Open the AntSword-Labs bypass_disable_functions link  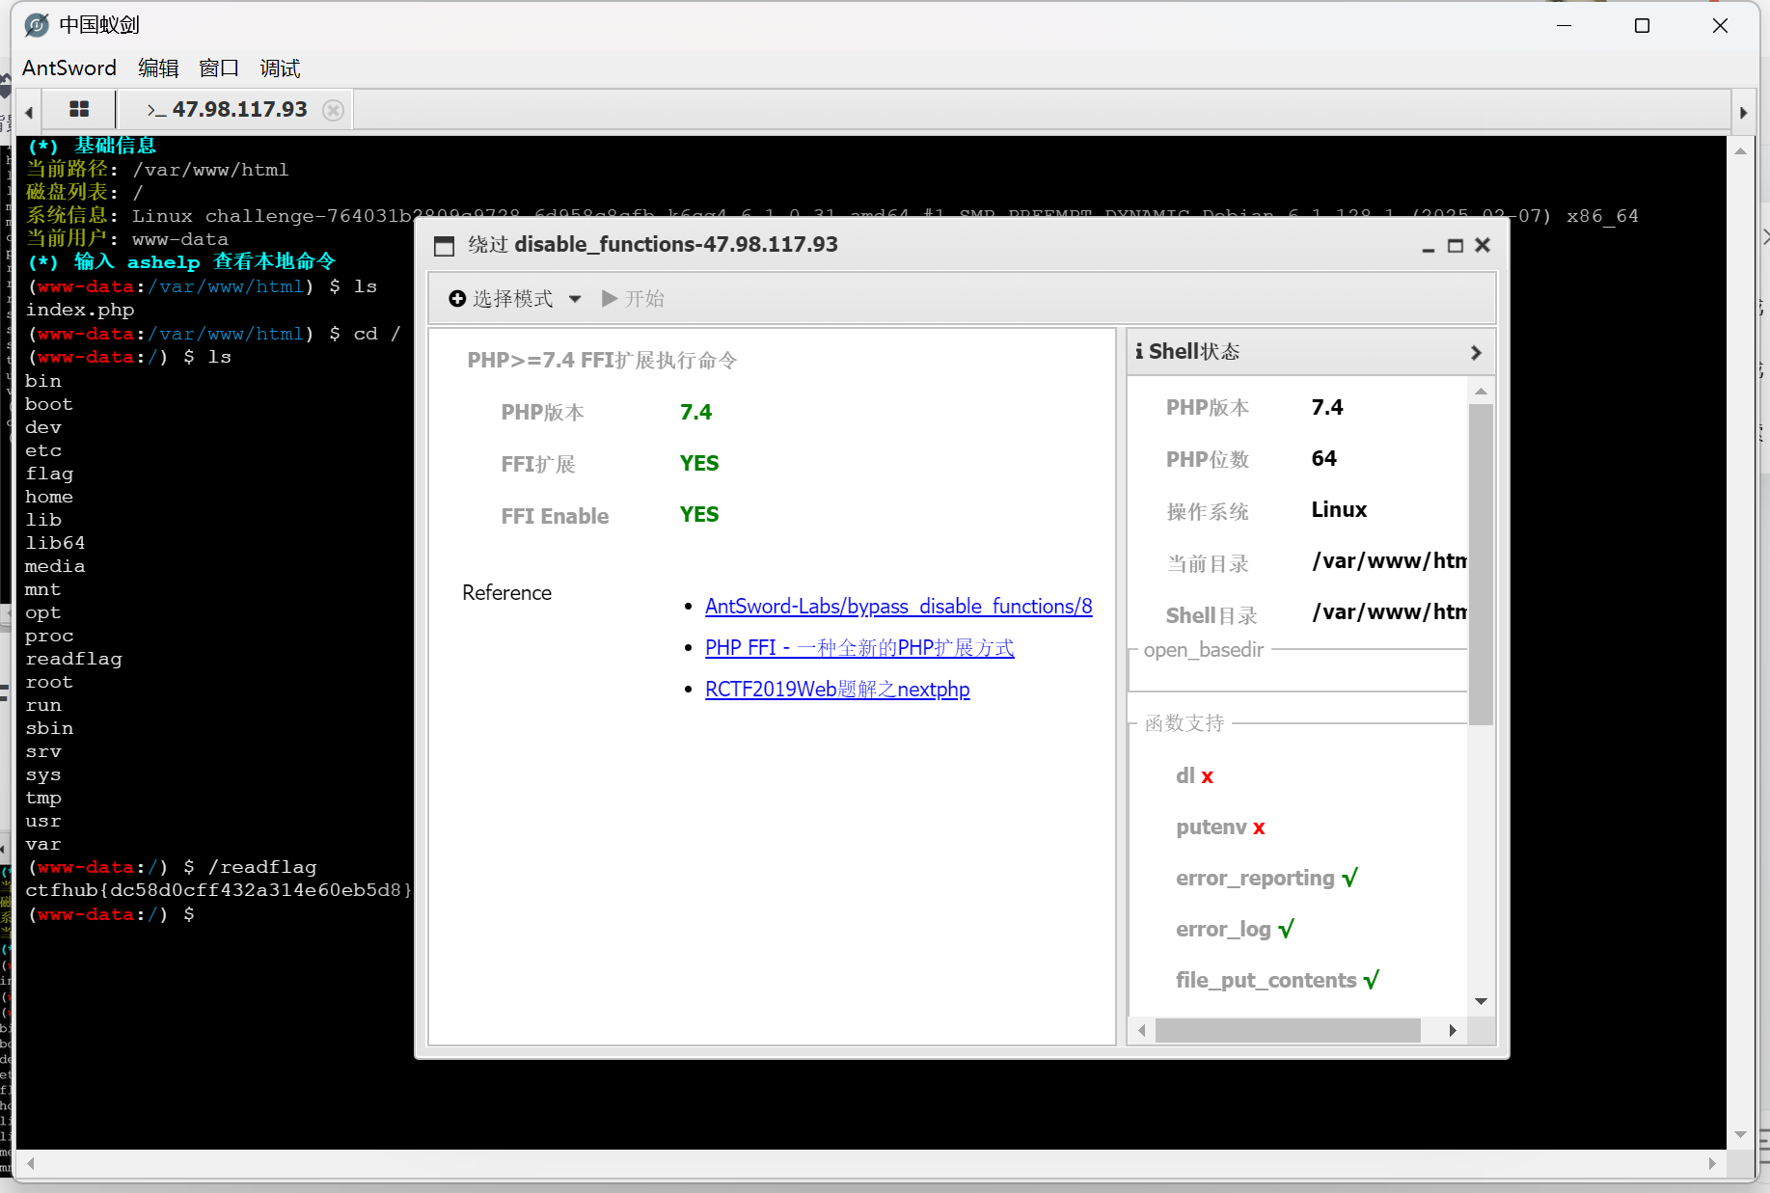(898, 606)
